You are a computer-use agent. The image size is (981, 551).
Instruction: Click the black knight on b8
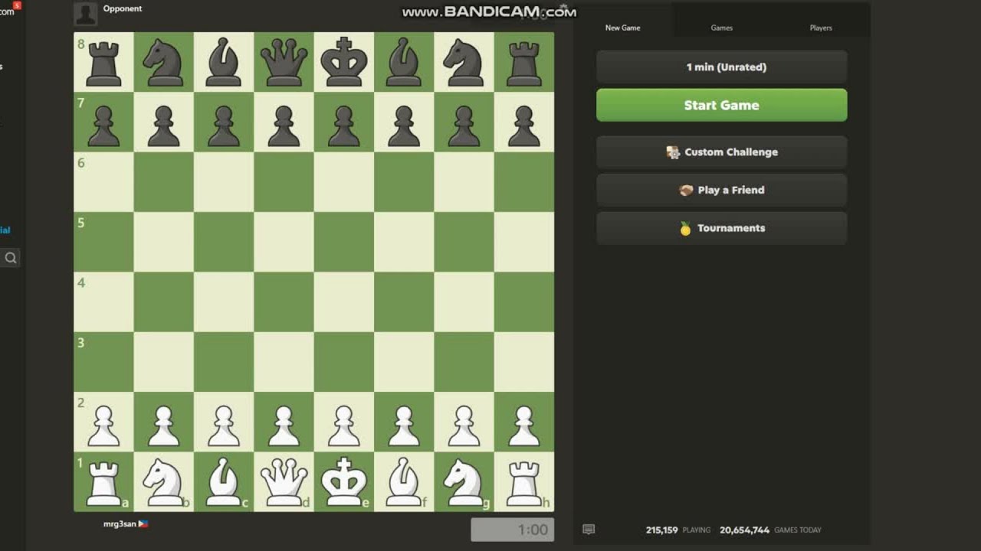coord(163,62)
